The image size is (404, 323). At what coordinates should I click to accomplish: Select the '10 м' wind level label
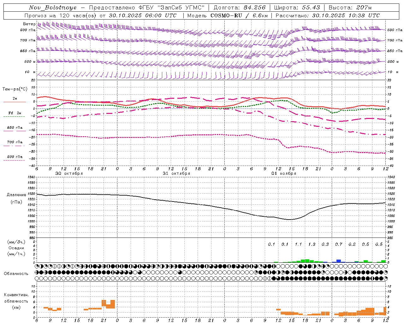(30, 72)
